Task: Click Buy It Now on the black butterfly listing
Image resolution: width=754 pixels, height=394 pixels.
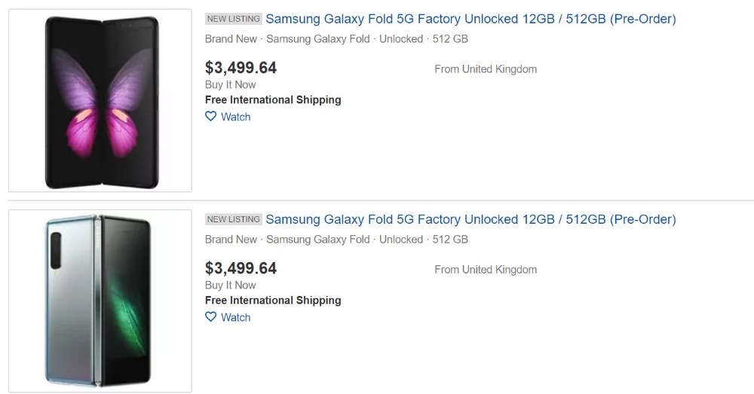Action: tap(230, 84)
